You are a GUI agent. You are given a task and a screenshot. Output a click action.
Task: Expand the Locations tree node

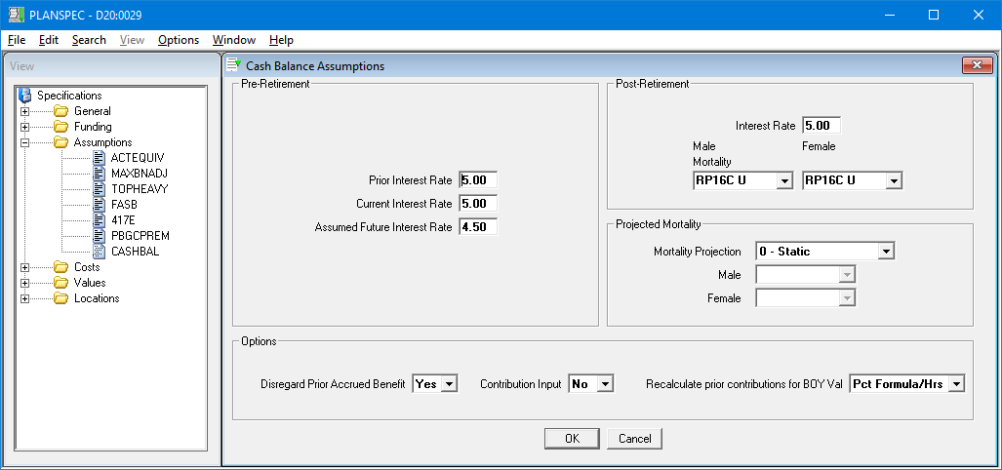click(x=25, y=298)
